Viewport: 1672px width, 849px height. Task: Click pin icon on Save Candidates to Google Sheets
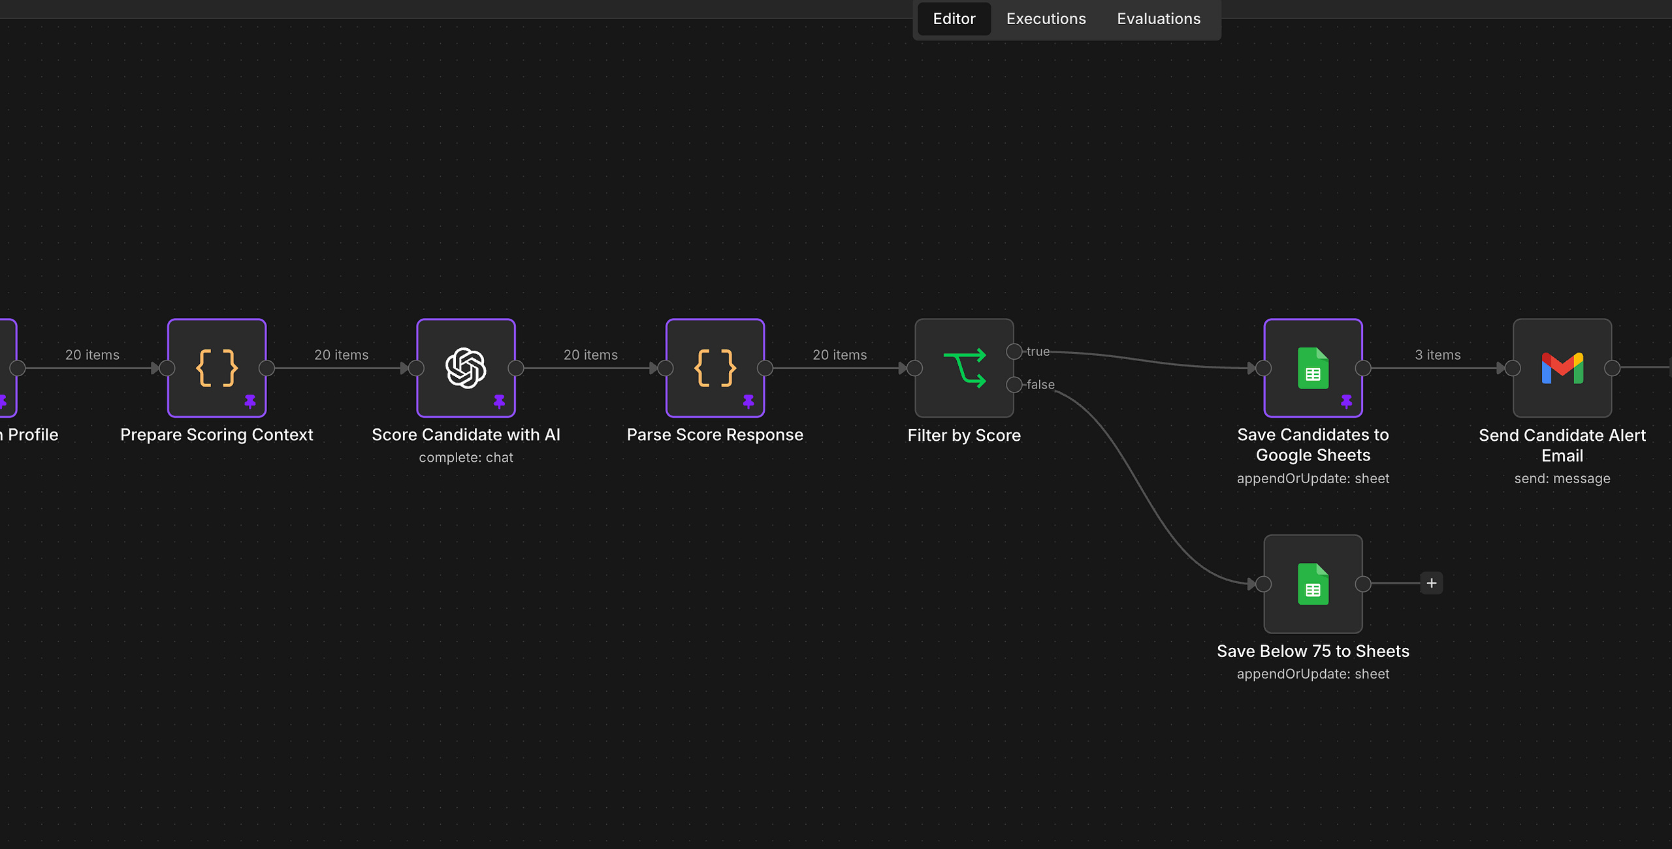1347,401
